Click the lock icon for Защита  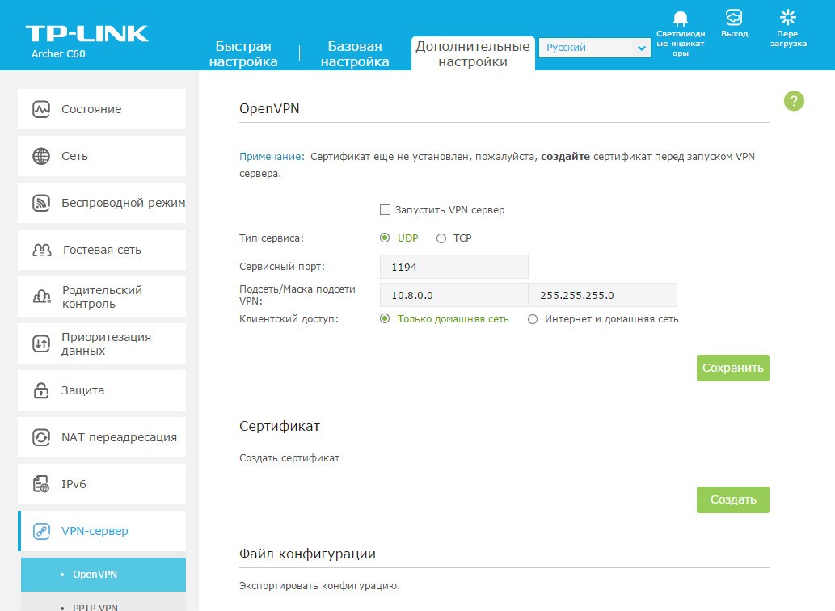[x=41, y=390]
